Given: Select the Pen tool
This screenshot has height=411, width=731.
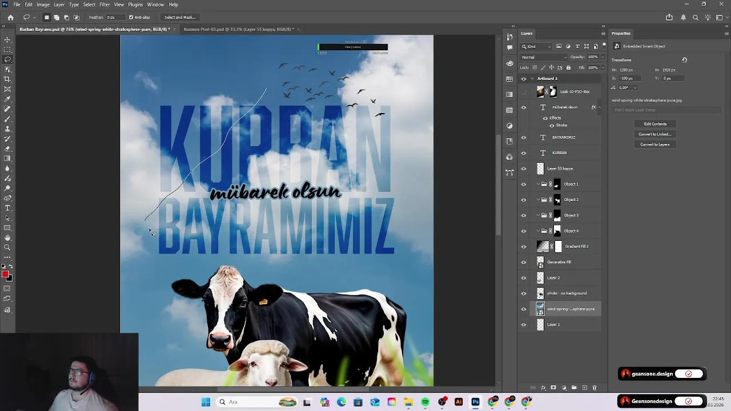Looking at the screenshot, I should [7, 198].
